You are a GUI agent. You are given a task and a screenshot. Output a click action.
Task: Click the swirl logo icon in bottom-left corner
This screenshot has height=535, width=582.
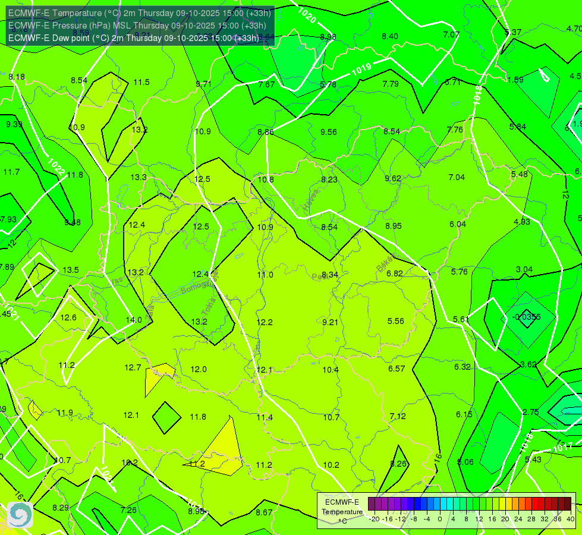coord(20,515)
